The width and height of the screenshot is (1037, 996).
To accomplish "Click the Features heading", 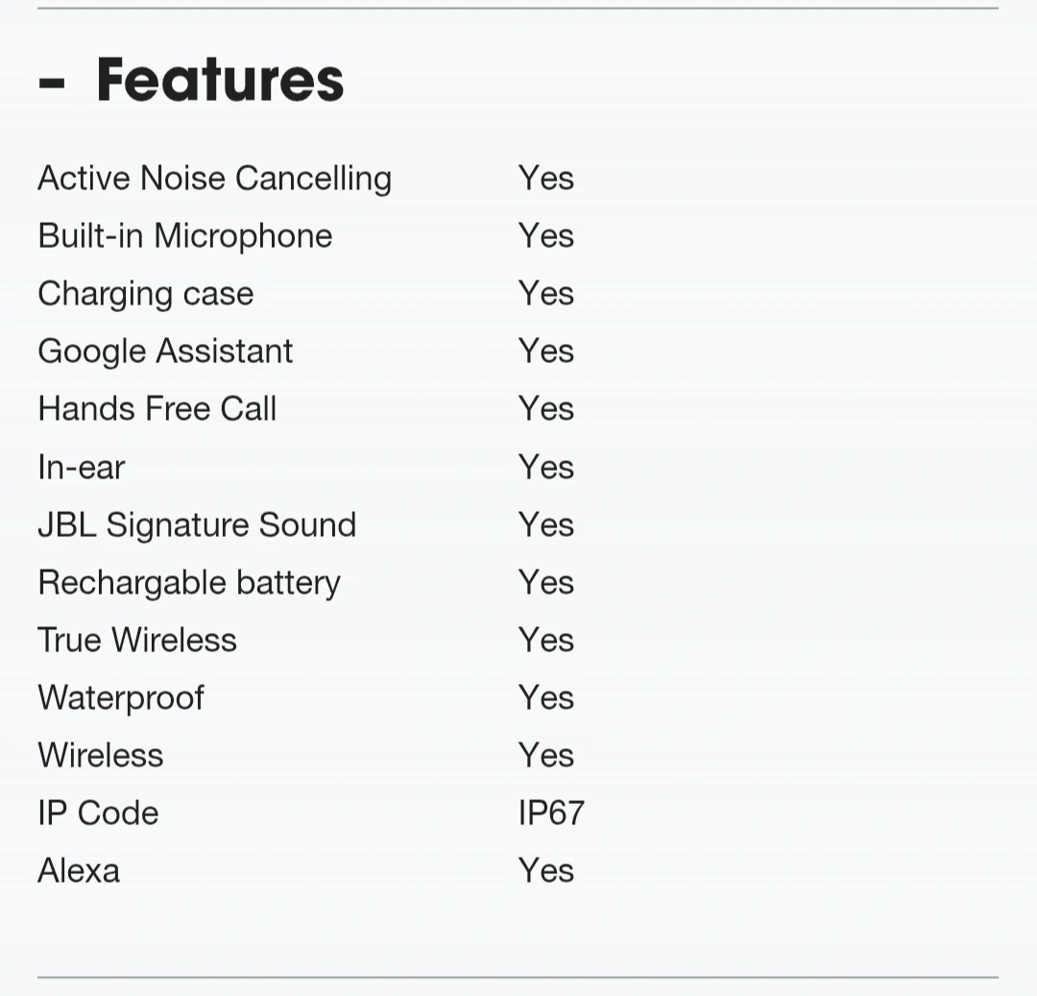I will point(220,80).
